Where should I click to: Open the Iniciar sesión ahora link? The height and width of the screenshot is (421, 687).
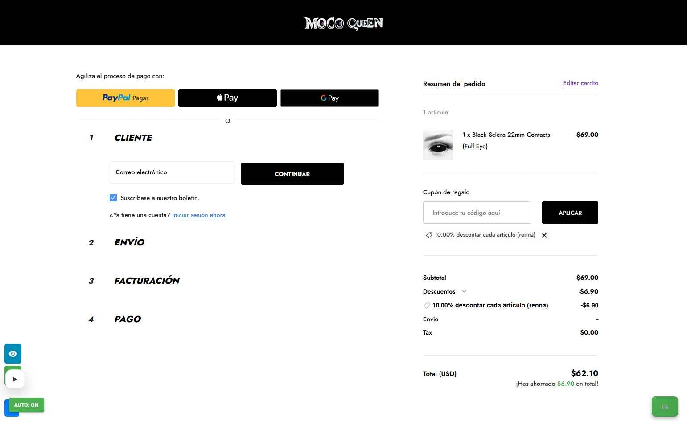(x=198, y=215)
